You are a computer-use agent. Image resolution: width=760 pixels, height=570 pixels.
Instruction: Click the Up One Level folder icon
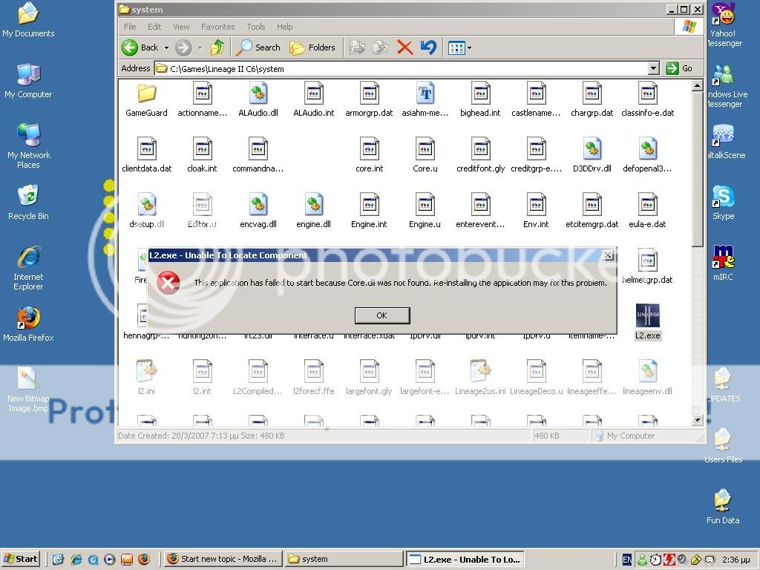(217, 47)
